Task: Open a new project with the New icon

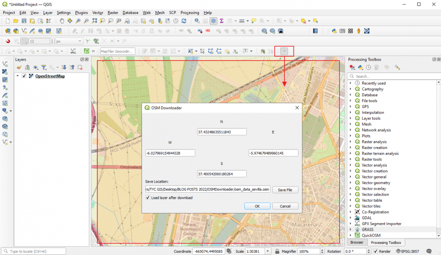Action: coord(7,21)
